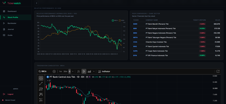Click the +0.70% return badge for BBRI
This screenshot has height=104, width=226.
(x=202, y=29)
